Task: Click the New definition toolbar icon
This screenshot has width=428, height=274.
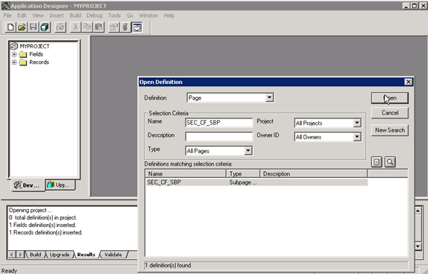Action: pos(10,28)
